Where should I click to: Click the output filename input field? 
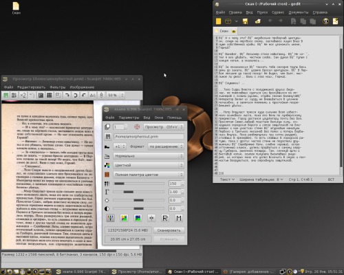tap(149, 137)
